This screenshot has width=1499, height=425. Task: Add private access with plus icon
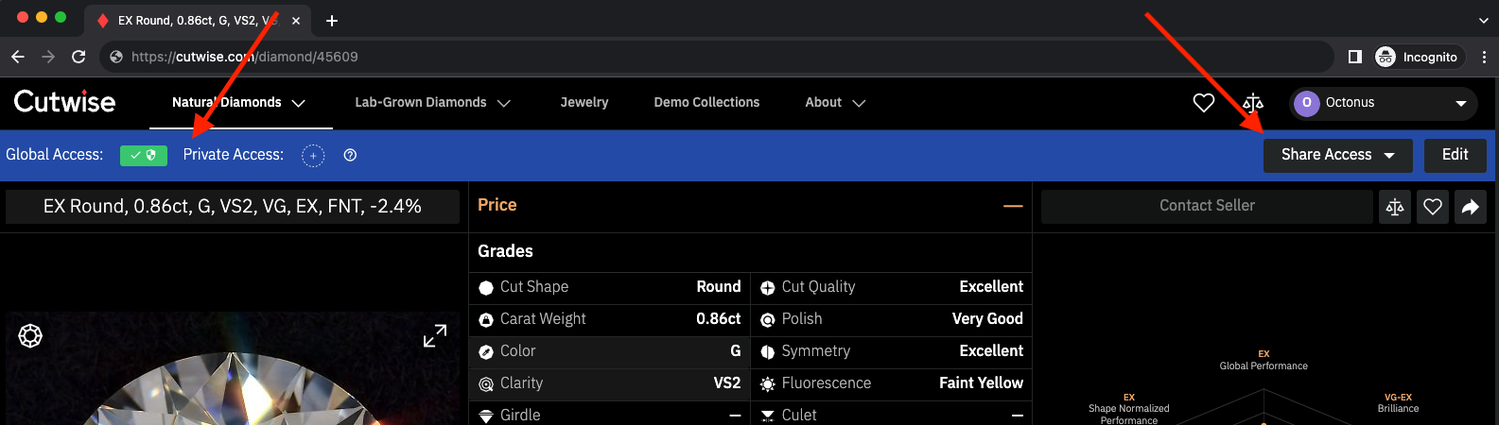click(313, 155)
